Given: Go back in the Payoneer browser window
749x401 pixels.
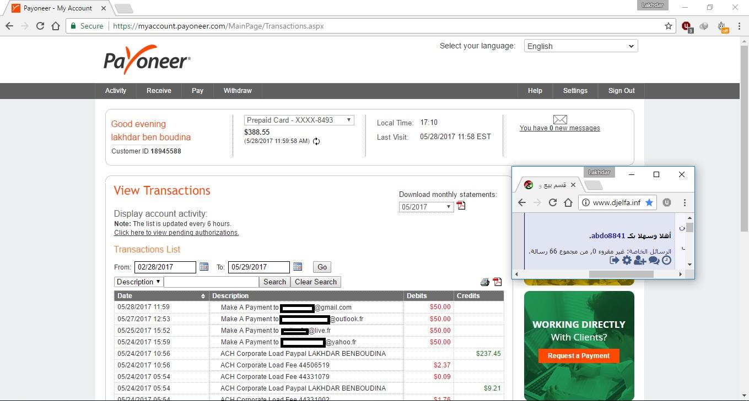Looking at the screenshot, I should (x=9, y=26).
